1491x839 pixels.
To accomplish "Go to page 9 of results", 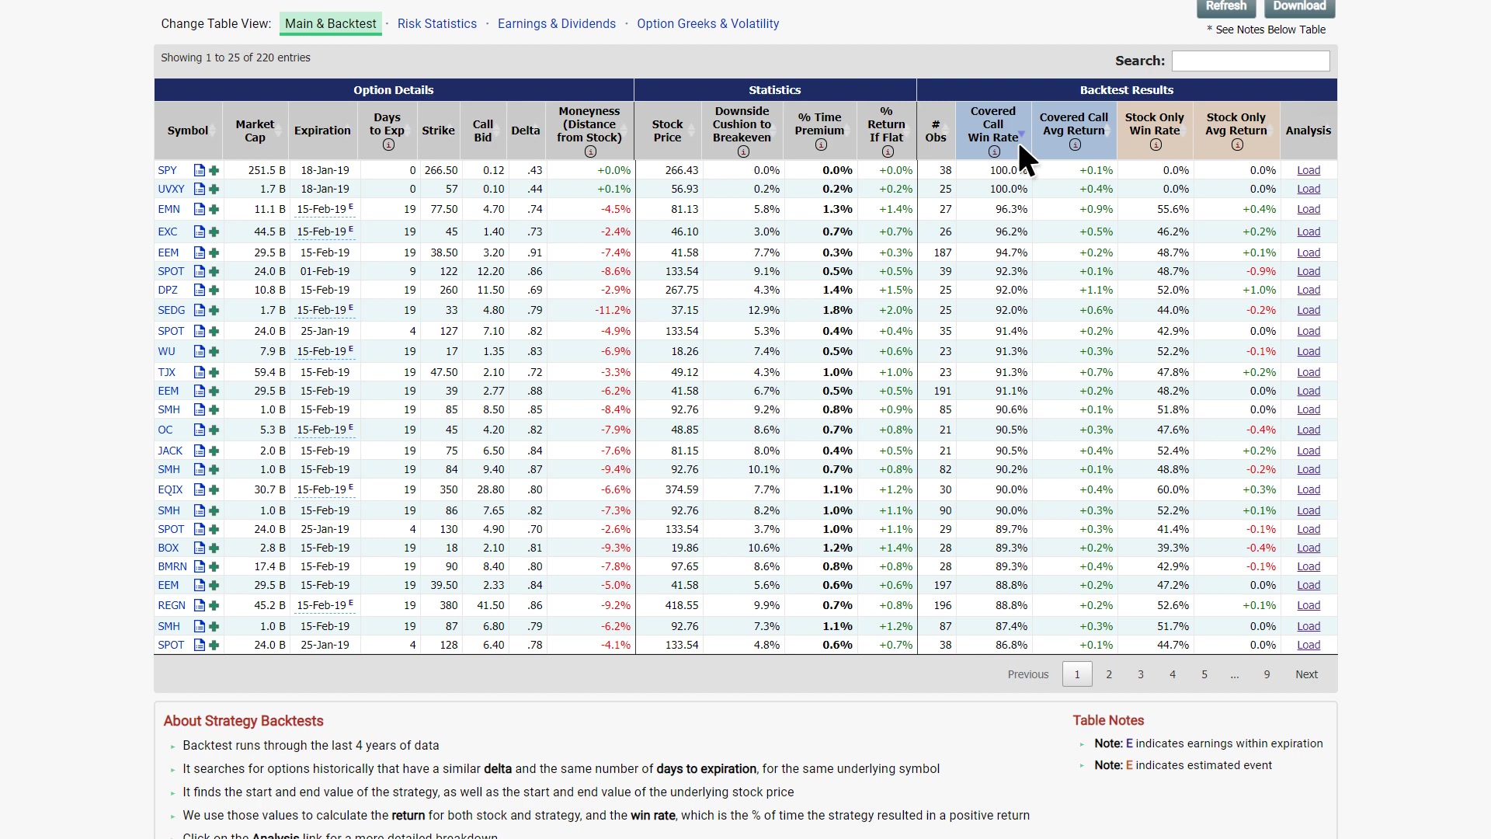I will (x=1267, y=674).
